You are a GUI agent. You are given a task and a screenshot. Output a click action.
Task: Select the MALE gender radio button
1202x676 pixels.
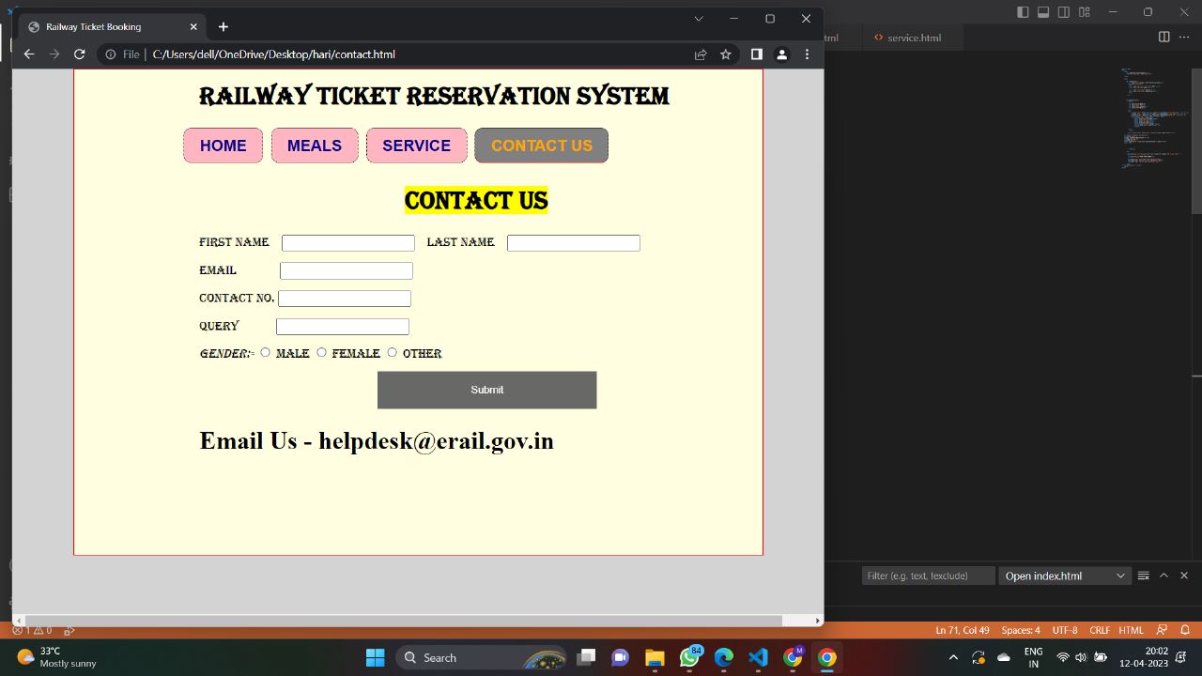point(265,352)
